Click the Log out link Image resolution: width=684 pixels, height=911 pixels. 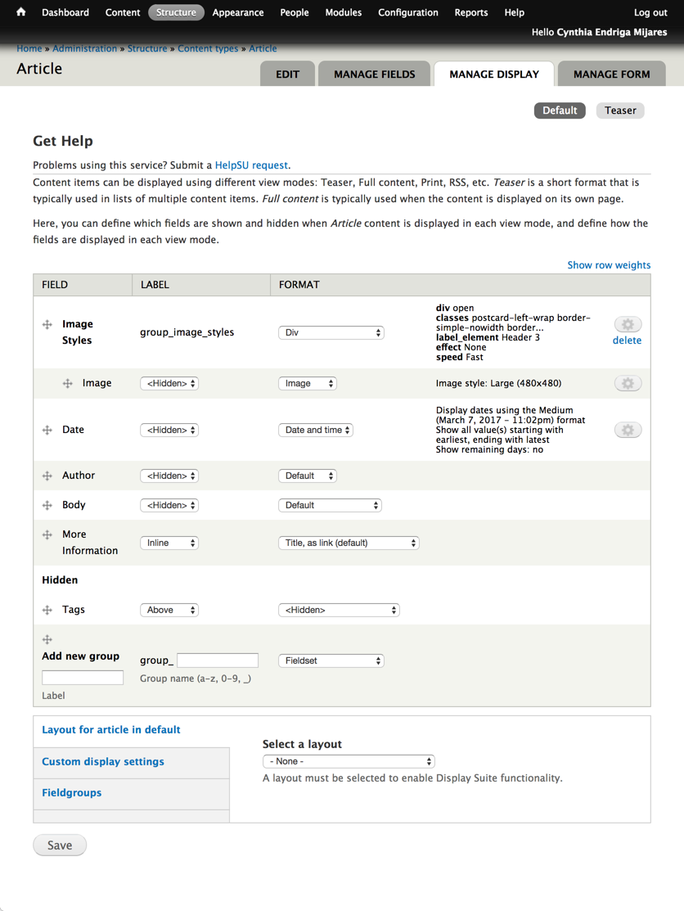(650, 12)
